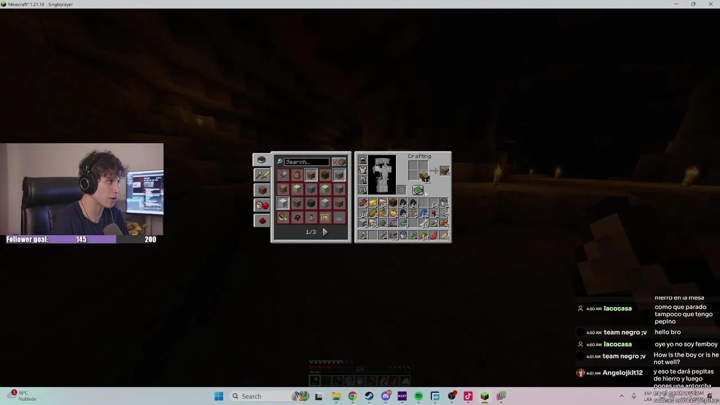
Task: Open TikTok from the taskbar
Action: 468,396
